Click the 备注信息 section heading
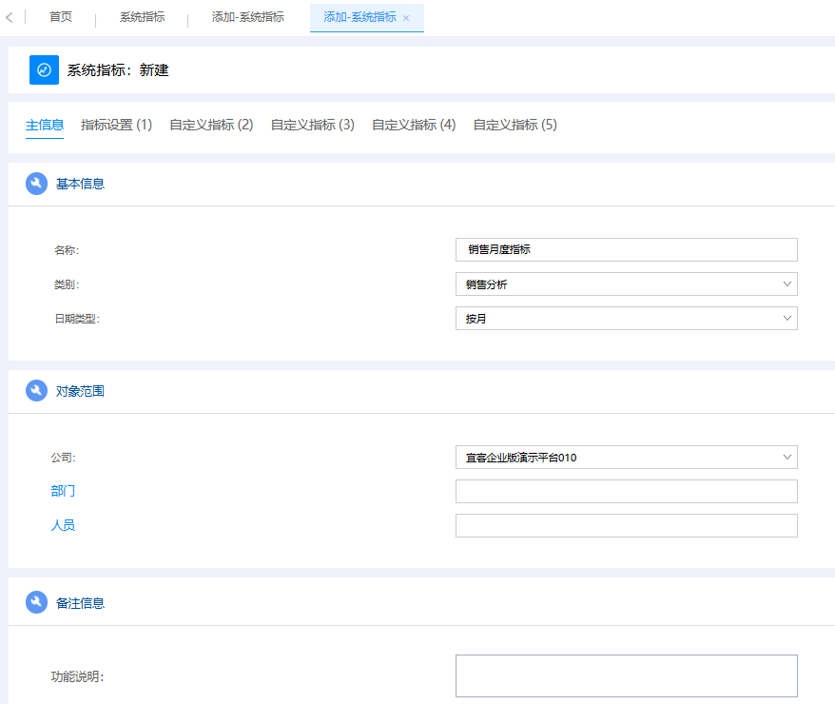Viewport: 835px width, 704px height. click(81, 603)
